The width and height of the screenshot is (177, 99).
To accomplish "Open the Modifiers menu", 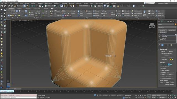I will point(33,3).
